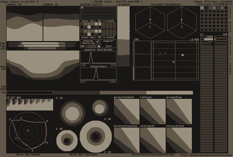Click third colour pair in 70% close cols row
Viewport: 233px width, 157px height.
(89, 32)
